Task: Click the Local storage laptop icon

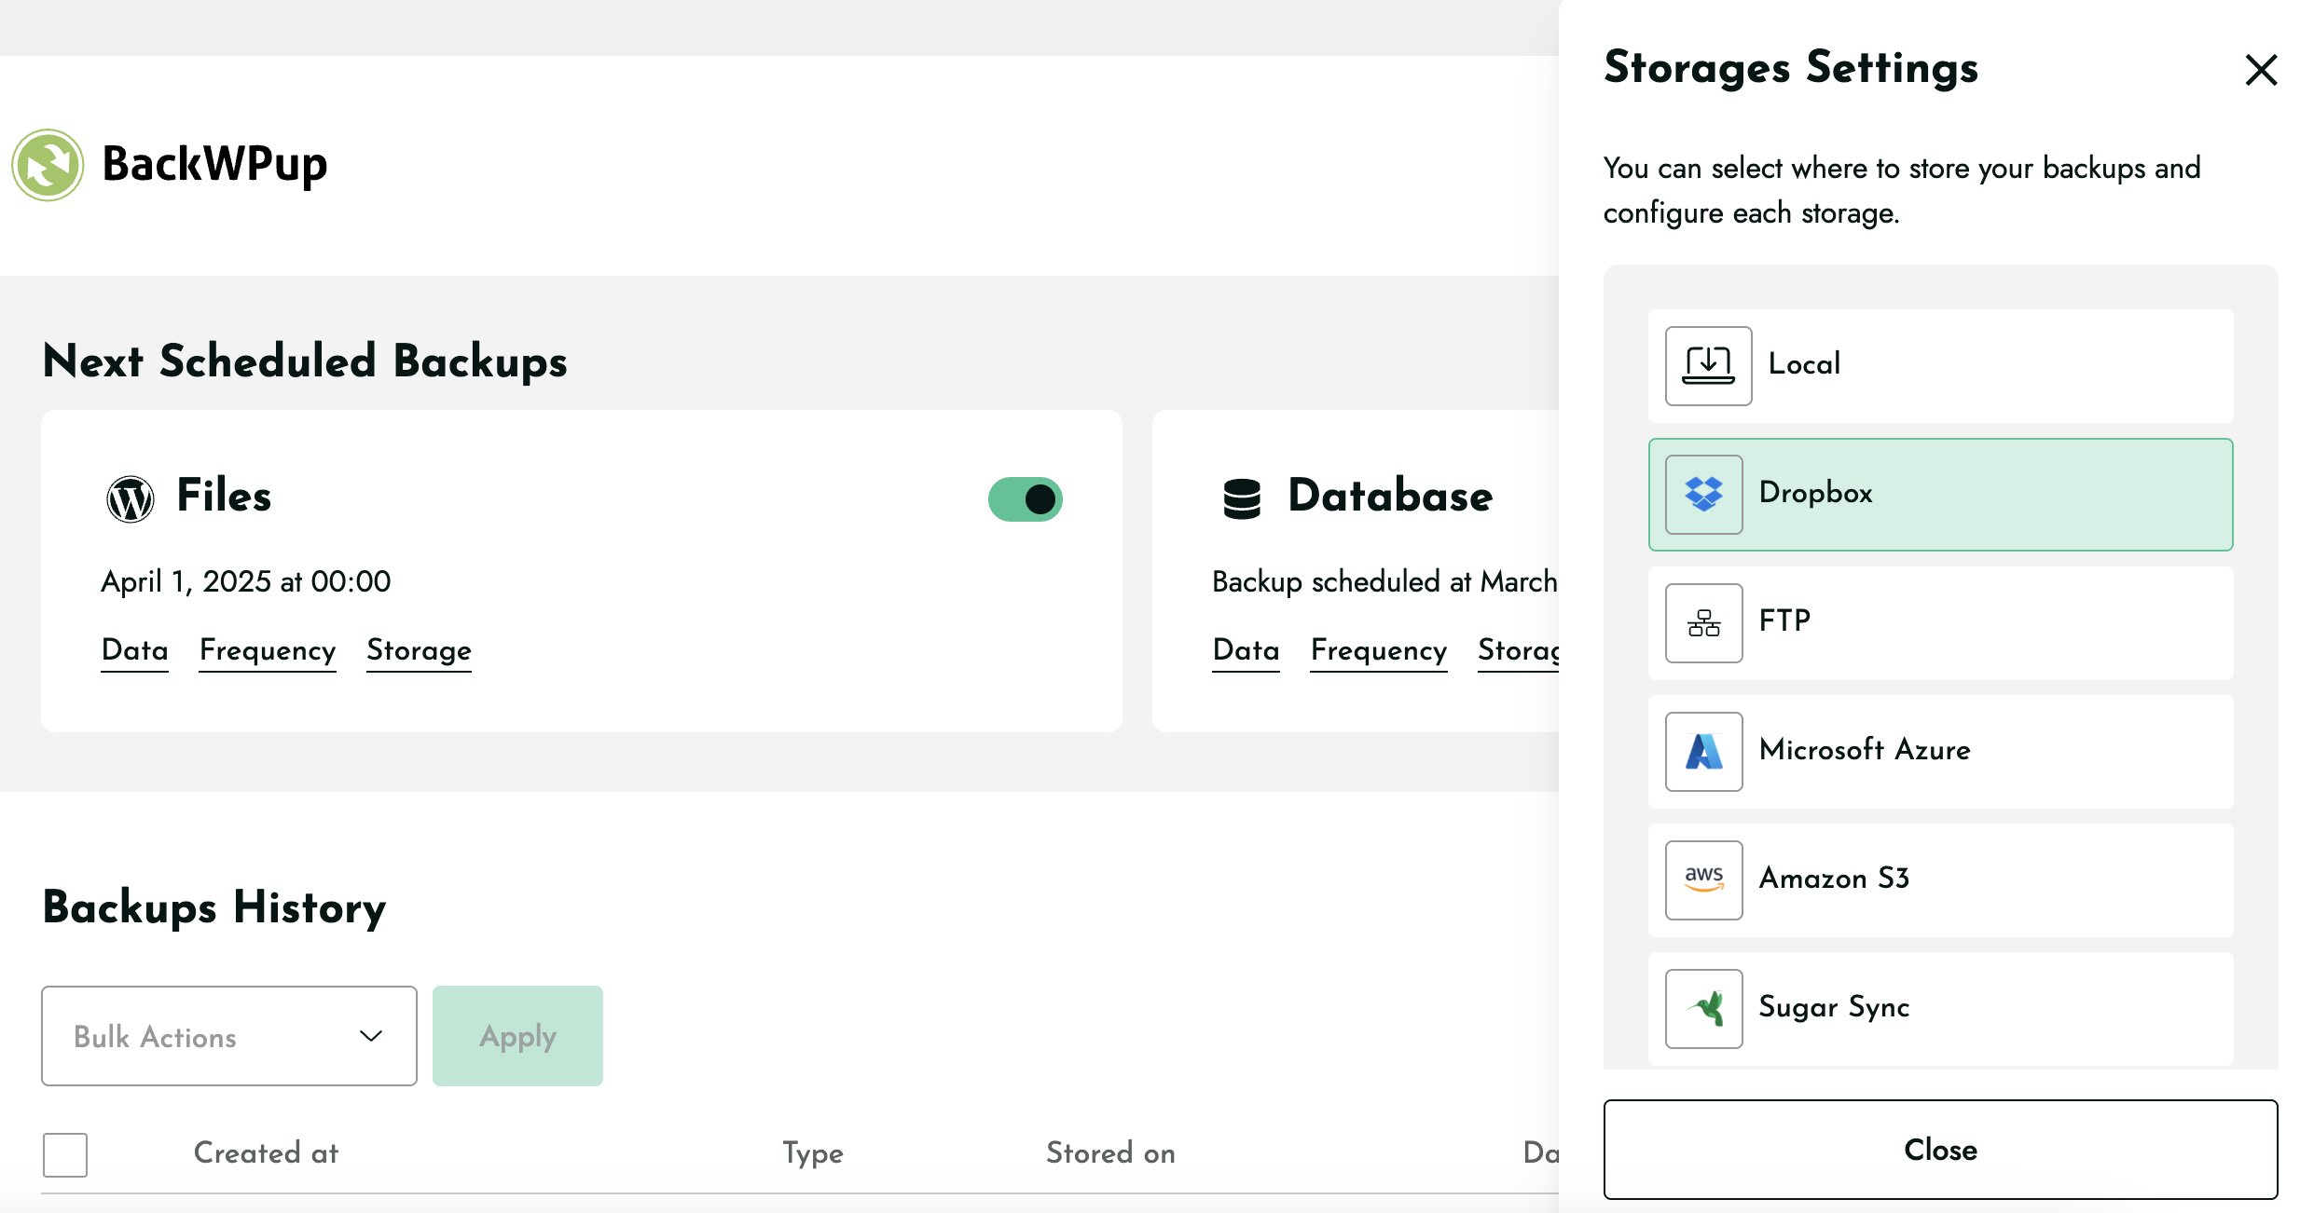Action: (x=1708, y=365)
